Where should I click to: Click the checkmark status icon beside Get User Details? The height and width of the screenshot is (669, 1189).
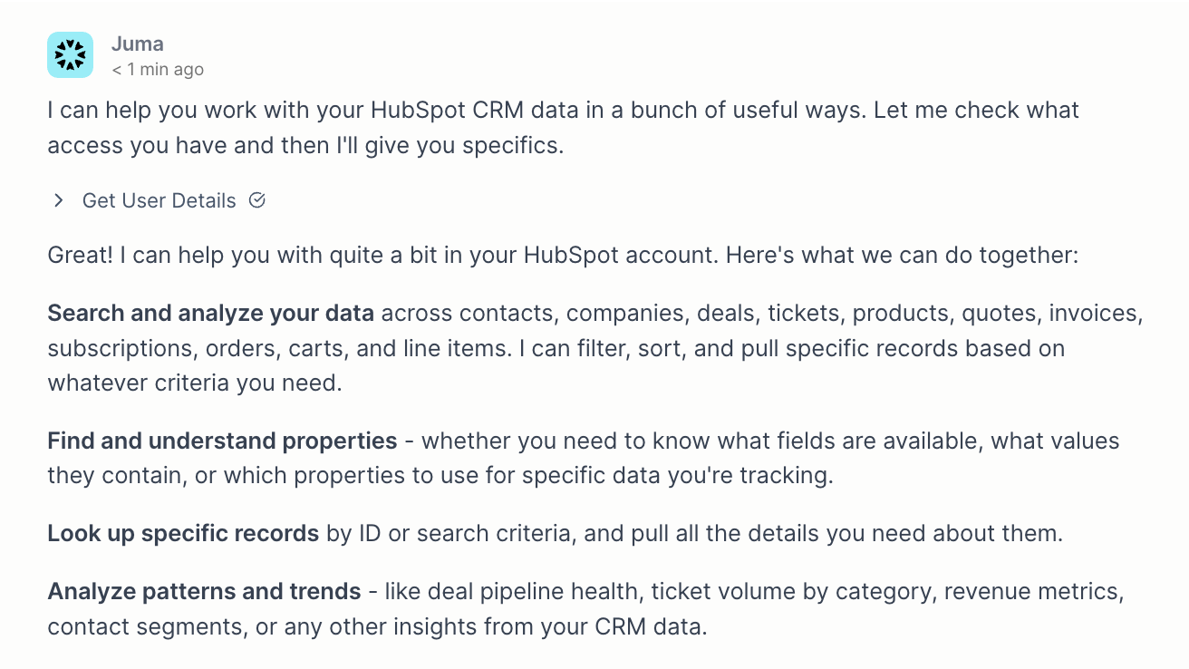click(256, 200)
